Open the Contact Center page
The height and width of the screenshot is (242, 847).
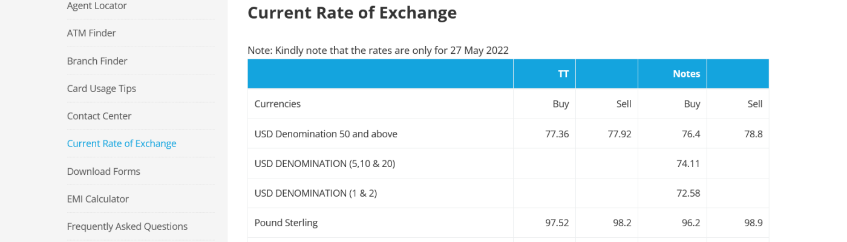pyautogui.click(x=99, y=116)
